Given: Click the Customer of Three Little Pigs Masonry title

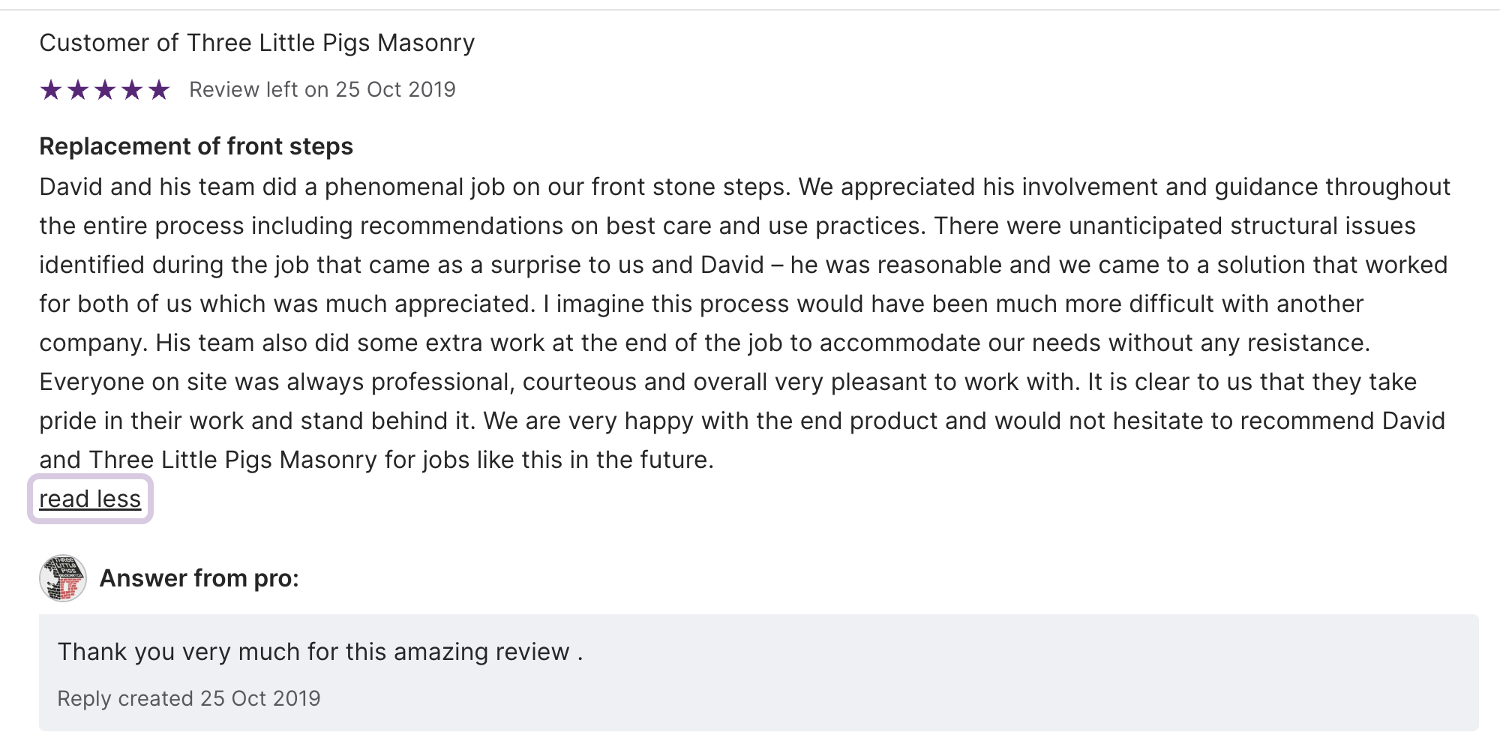Looking at the screenshot, I should pos(256,43).
